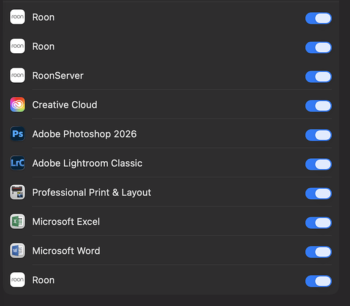Select the "Creative Cloud" label

tap(65, 105)
